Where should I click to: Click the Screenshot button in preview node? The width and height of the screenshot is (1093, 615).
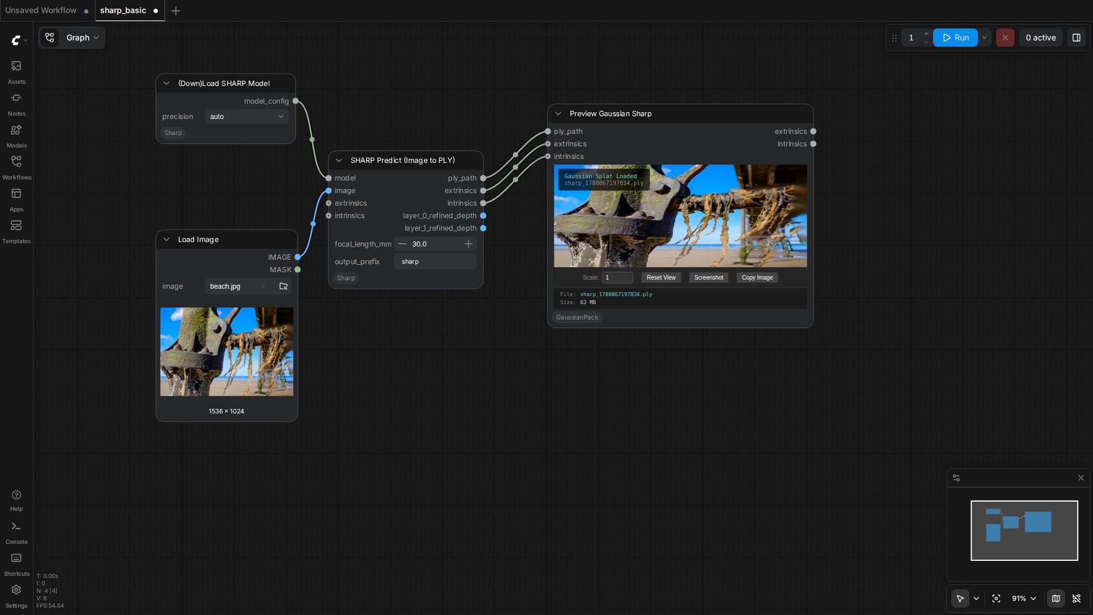pos(709,278)
